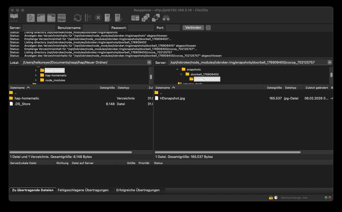This screenshot has height=212, width=342.
Task: Refresh the file and folder lists
Action: [78, 18]
